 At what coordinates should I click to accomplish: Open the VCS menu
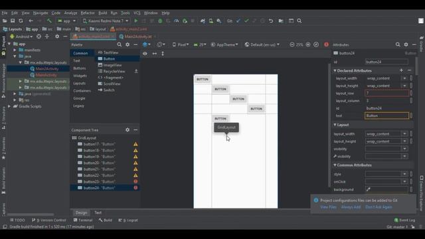pos(137,13)
